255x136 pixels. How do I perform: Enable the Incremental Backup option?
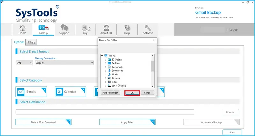click(211, 122)
